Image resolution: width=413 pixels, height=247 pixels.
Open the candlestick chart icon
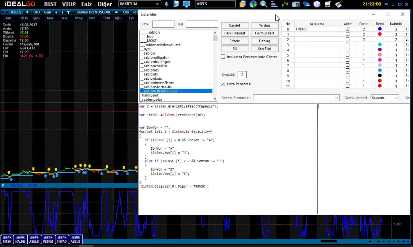[x=285, y=4]
